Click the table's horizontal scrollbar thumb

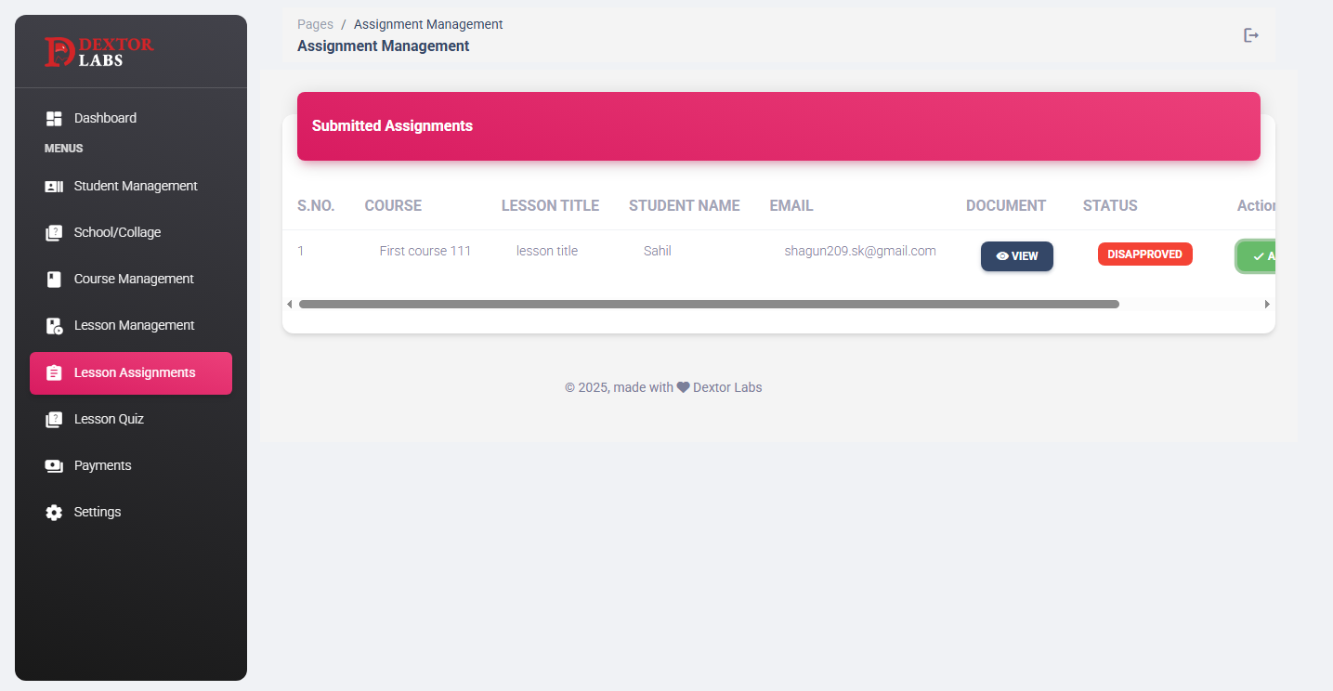pyautogui.click(x=708, y=304)
